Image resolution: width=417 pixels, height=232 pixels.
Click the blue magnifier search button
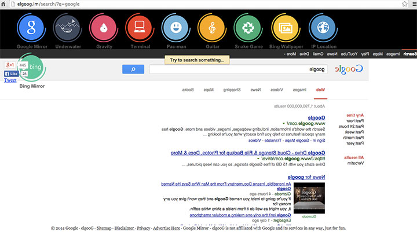tap(133, 69)
